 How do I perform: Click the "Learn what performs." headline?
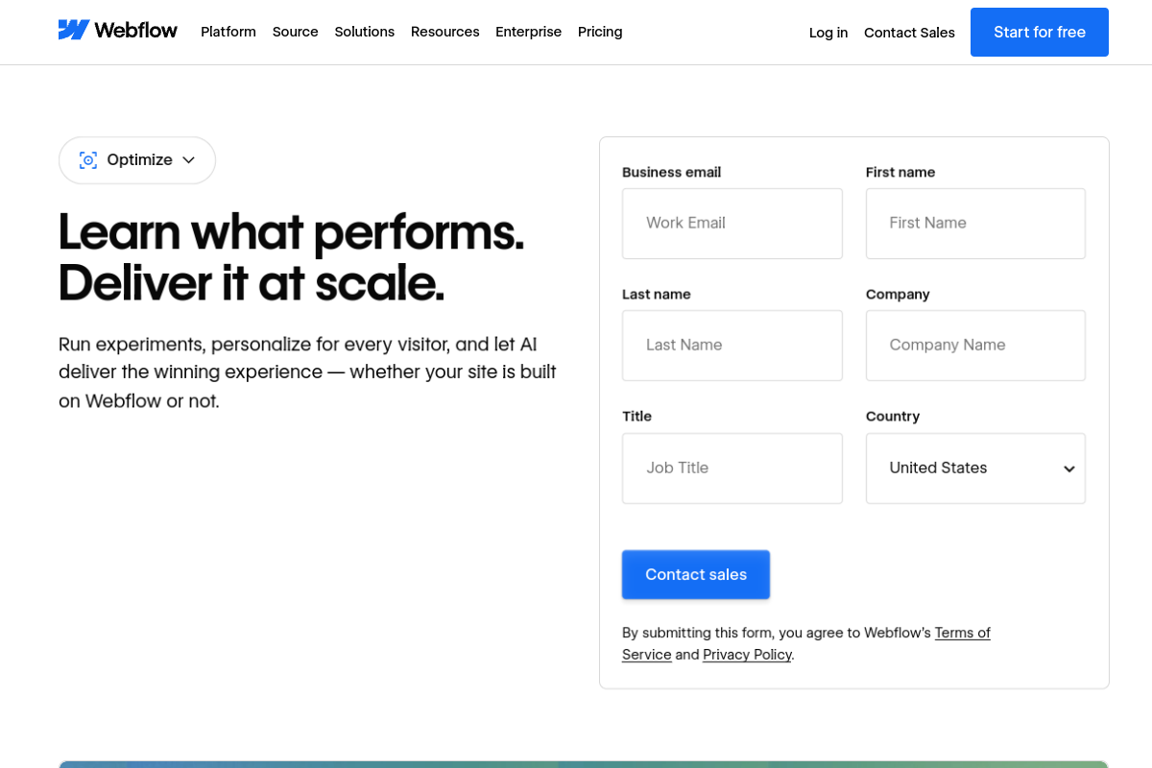point(291,232)
